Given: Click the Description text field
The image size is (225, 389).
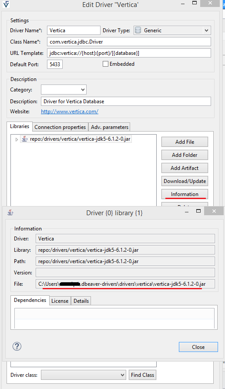Looking at the screenshot, I should point(126,101).
